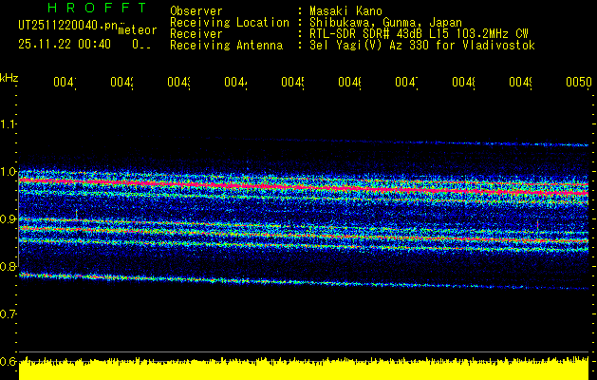Click the 25.11.22 00:40 timestamp
Screen dimensions: 597x380
[x=65, y=44]
